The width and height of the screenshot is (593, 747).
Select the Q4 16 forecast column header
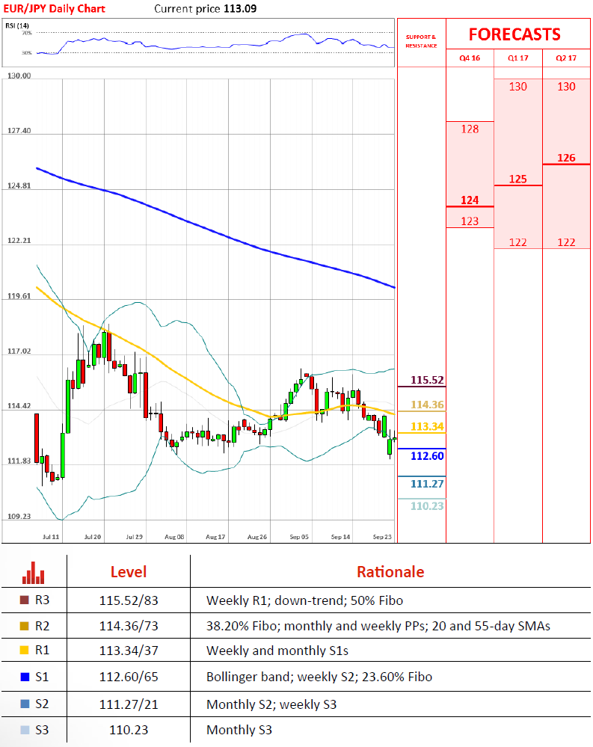coord(470,58)
